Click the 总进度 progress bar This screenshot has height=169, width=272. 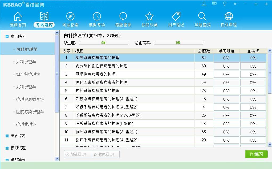104,42
